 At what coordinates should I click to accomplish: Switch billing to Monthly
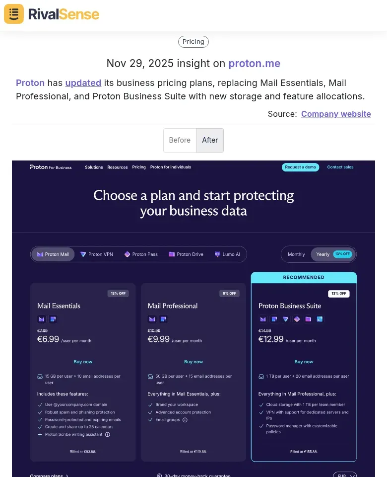296,254
